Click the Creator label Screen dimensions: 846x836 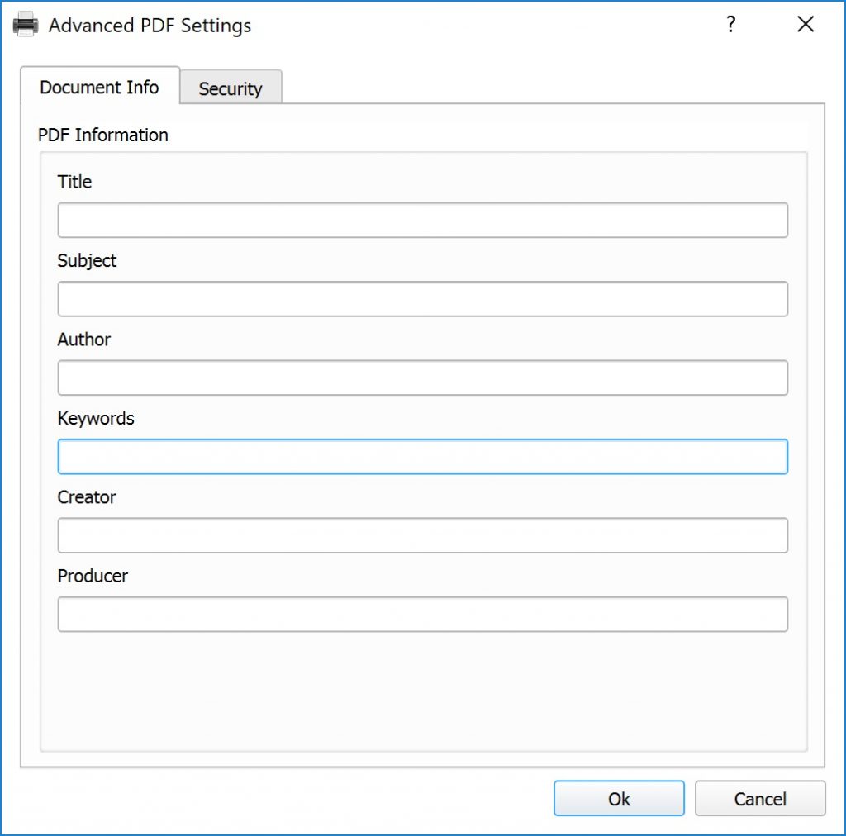coord(87,497)
